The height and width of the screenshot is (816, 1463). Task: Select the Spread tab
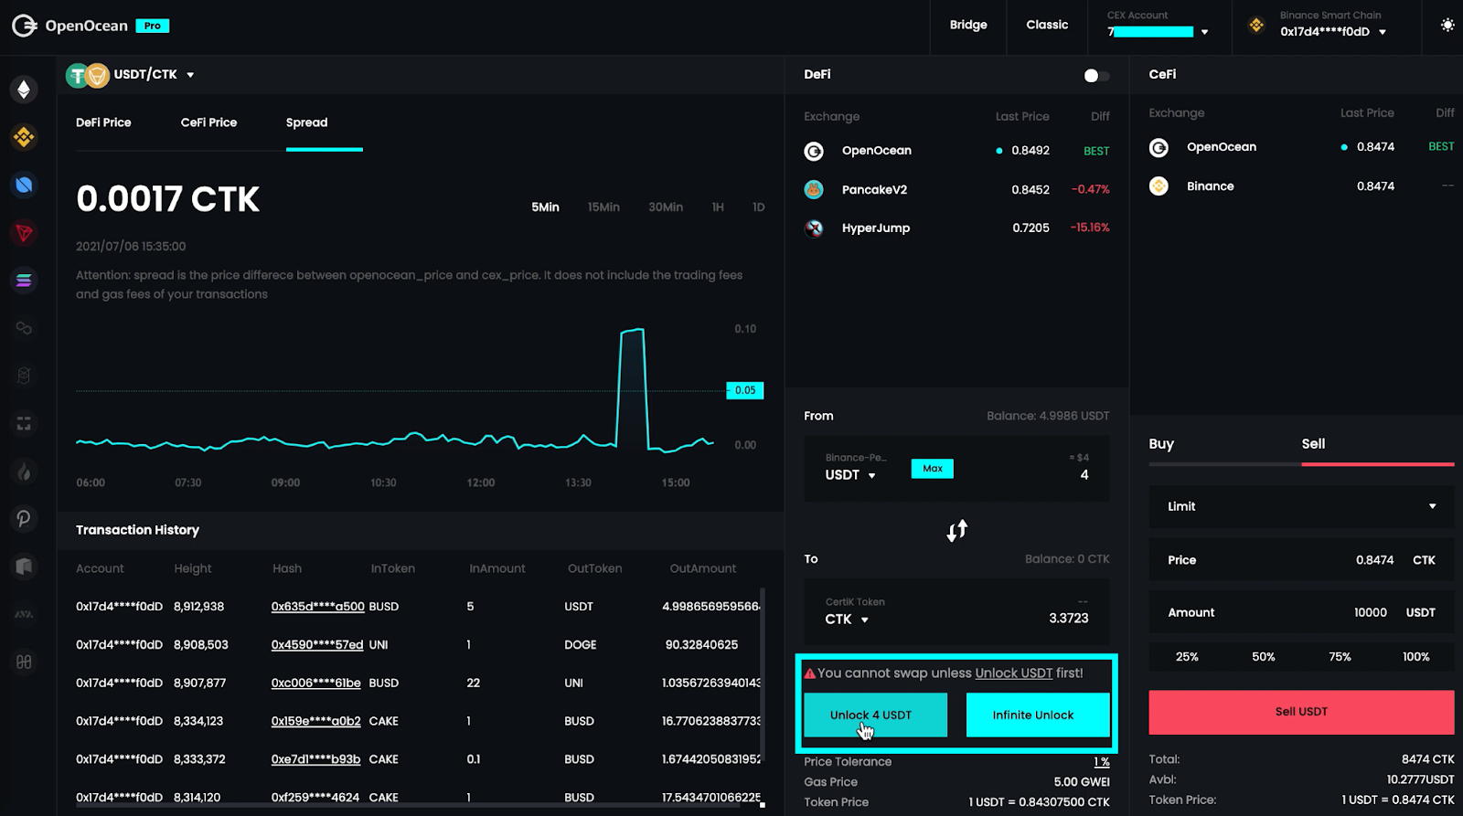point(306,122)
